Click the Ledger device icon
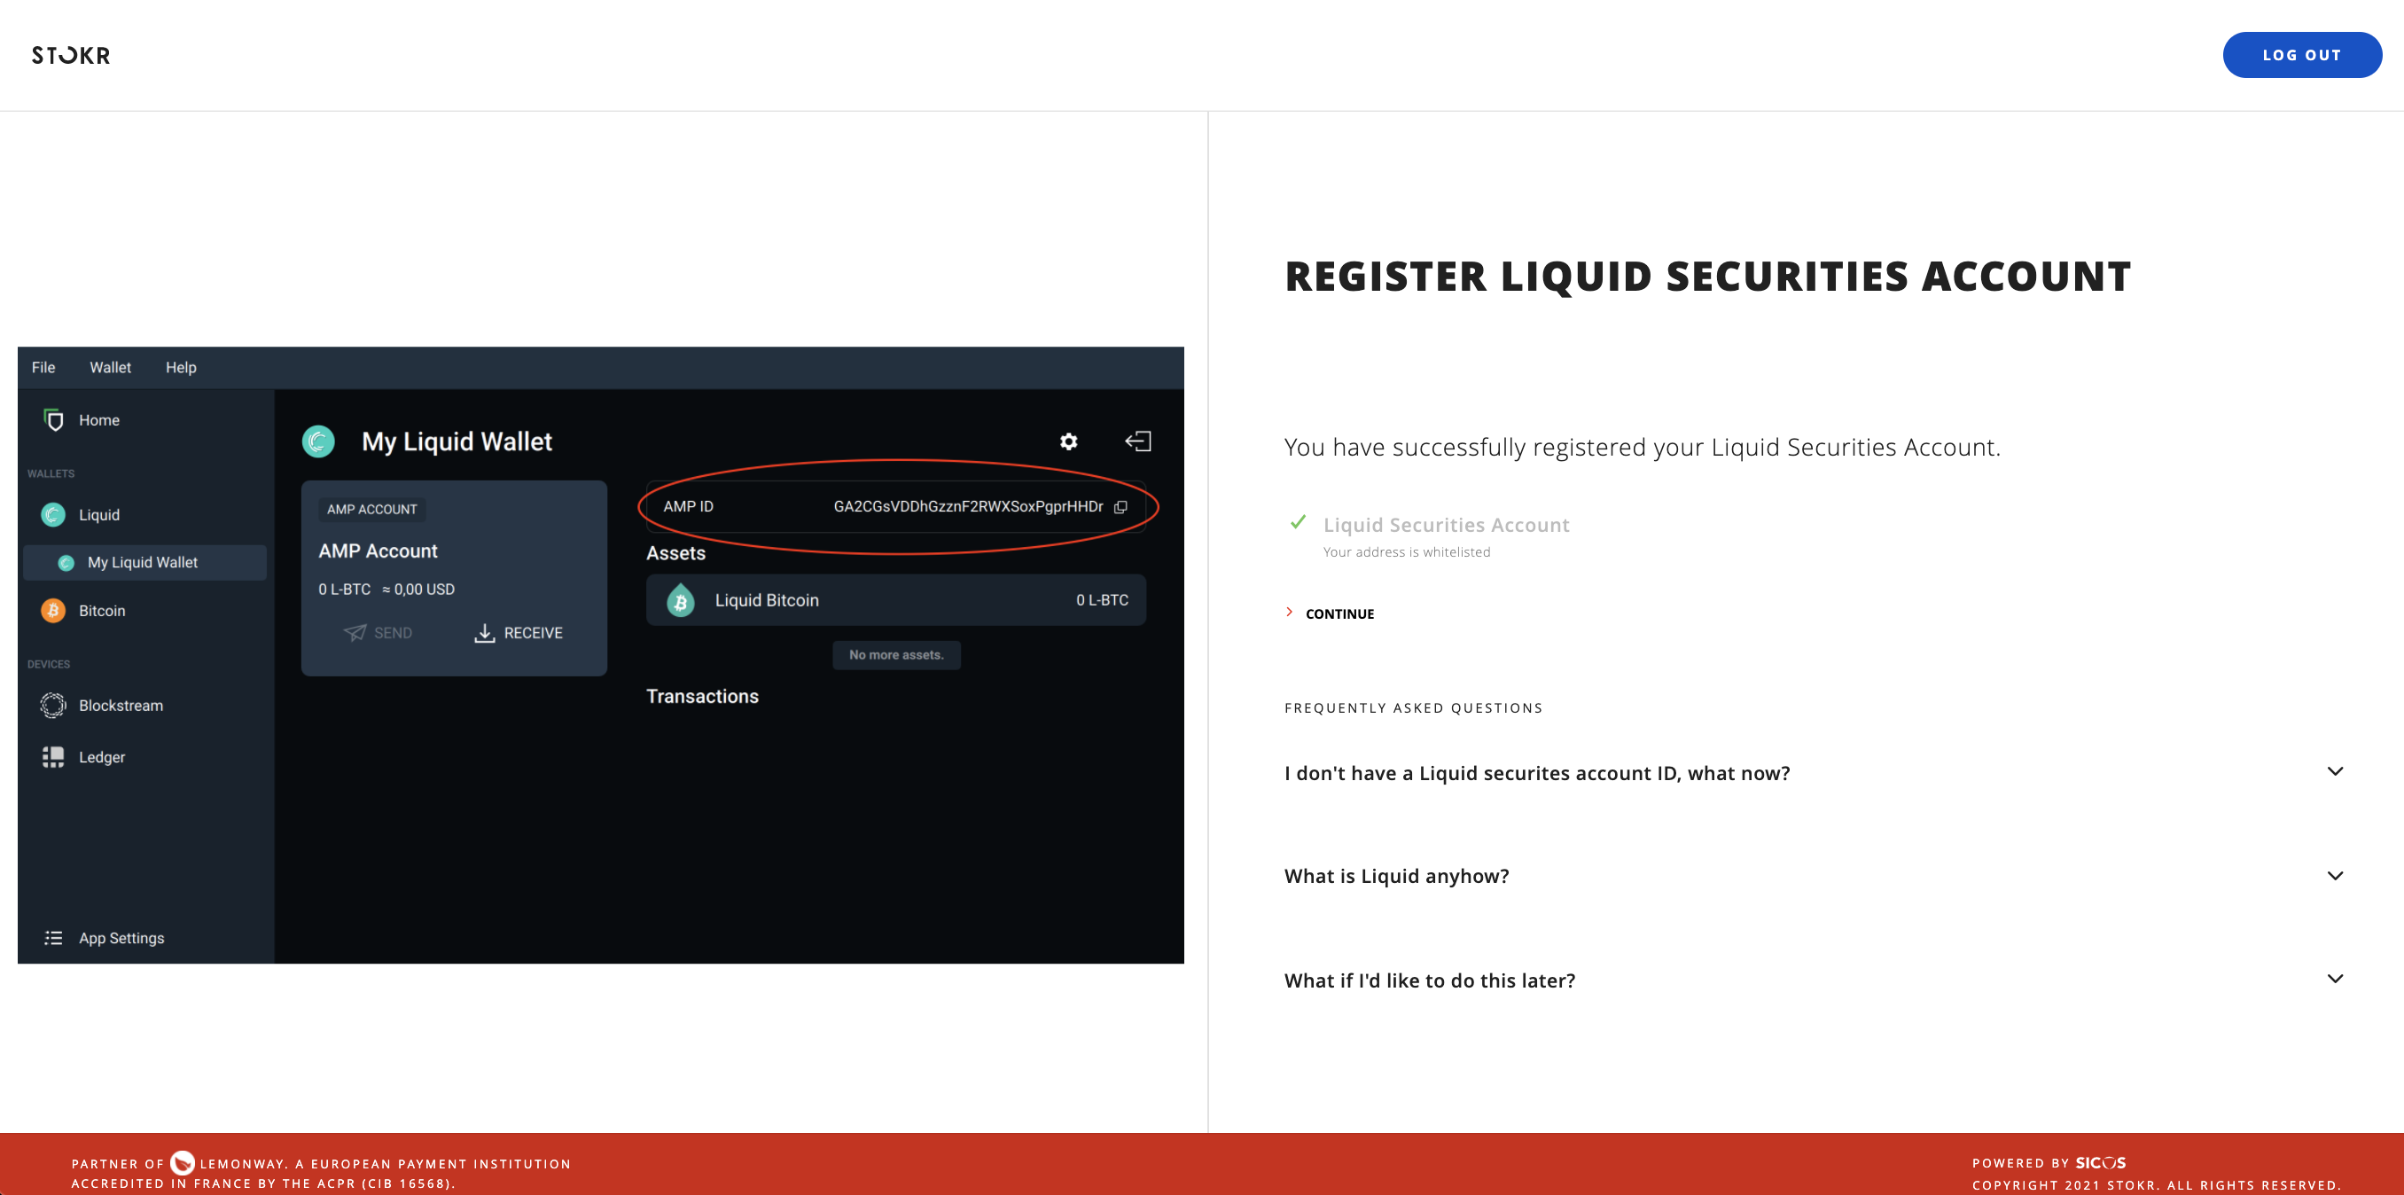2404x1195 pixels. [x=53, y=757]
